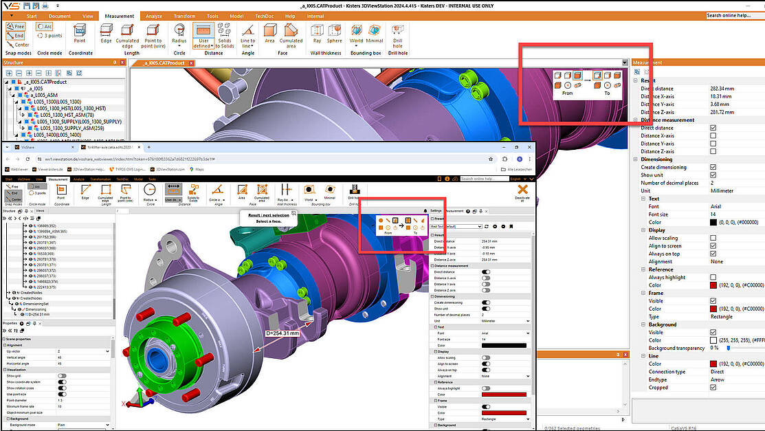
Task: Click the Free snap mode button
Action: [15, 26]
